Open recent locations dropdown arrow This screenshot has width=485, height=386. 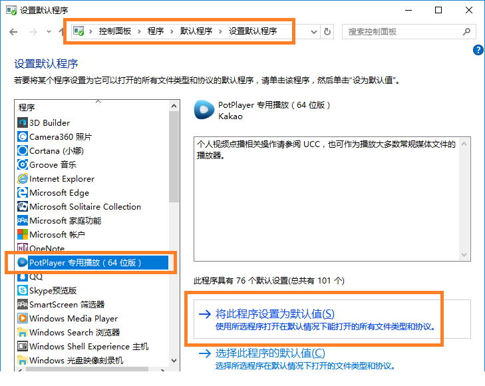(49, 31)
